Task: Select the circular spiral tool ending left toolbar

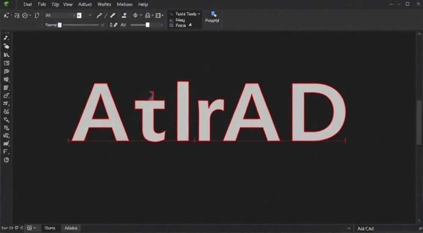Action: 6,160
